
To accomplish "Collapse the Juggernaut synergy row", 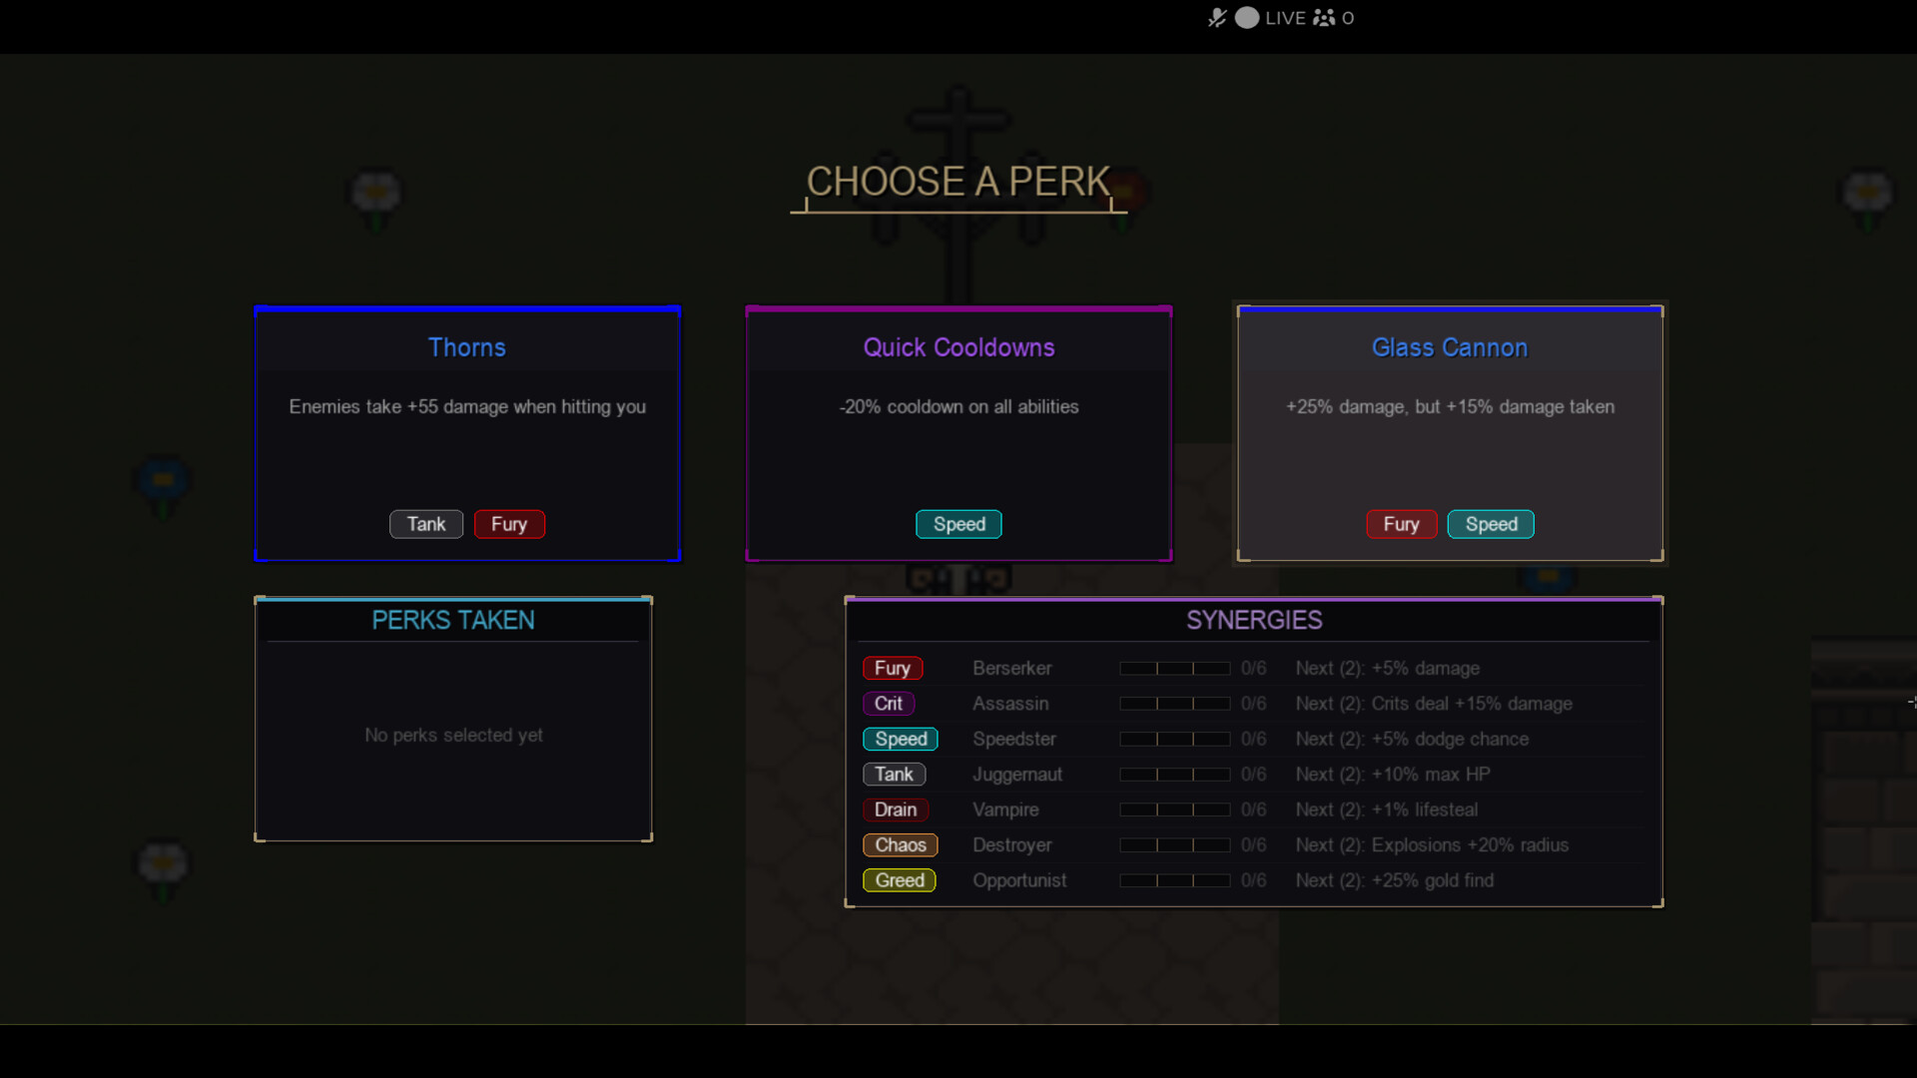I will [x=1016, y=774].
